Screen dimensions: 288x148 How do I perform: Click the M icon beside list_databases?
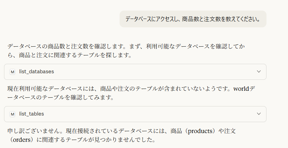(x=12, y=72)
